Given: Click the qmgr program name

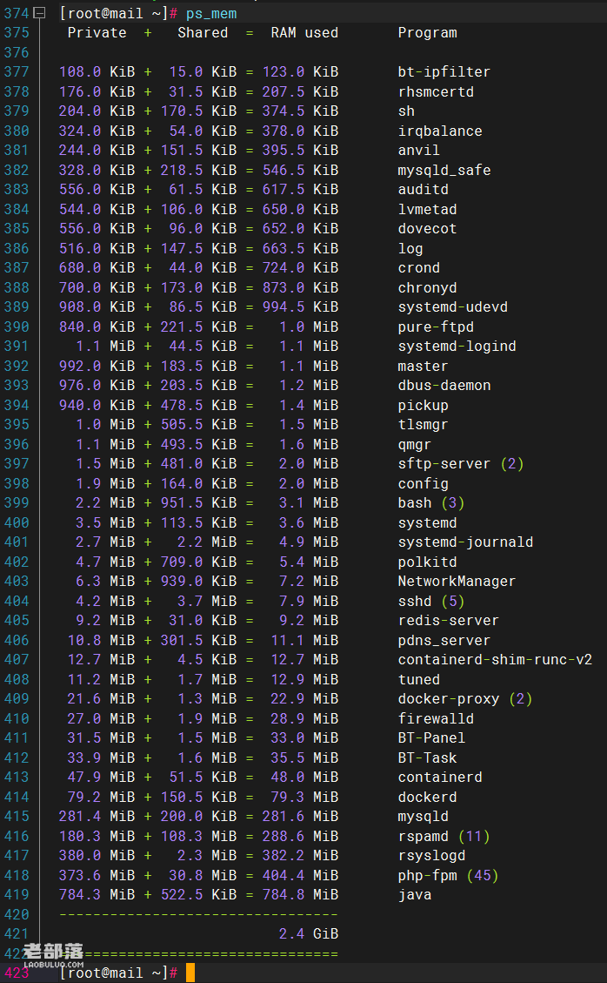Looking at the screenshot, I should pyautogui.click(x=415, y=444).
